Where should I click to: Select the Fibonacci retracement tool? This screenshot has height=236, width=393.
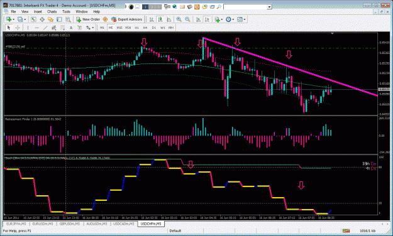pyautogui.click(x=62, y=28)
